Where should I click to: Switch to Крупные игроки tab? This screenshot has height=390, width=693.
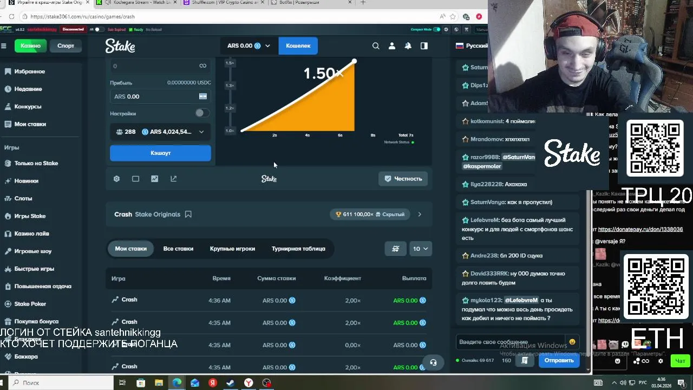click(232, 249)
